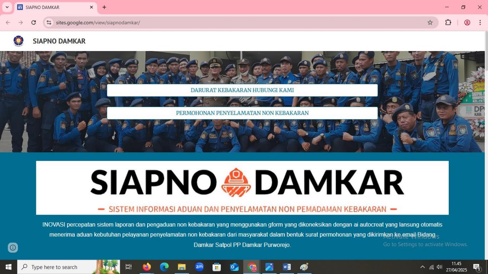The height and width of the screenshot is (274, 488).
Task: Open Chrome's three-dot menu
Action: (x=480, y=22)
